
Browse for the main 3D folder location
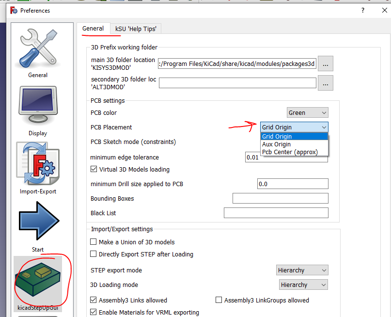click(326, 64)
